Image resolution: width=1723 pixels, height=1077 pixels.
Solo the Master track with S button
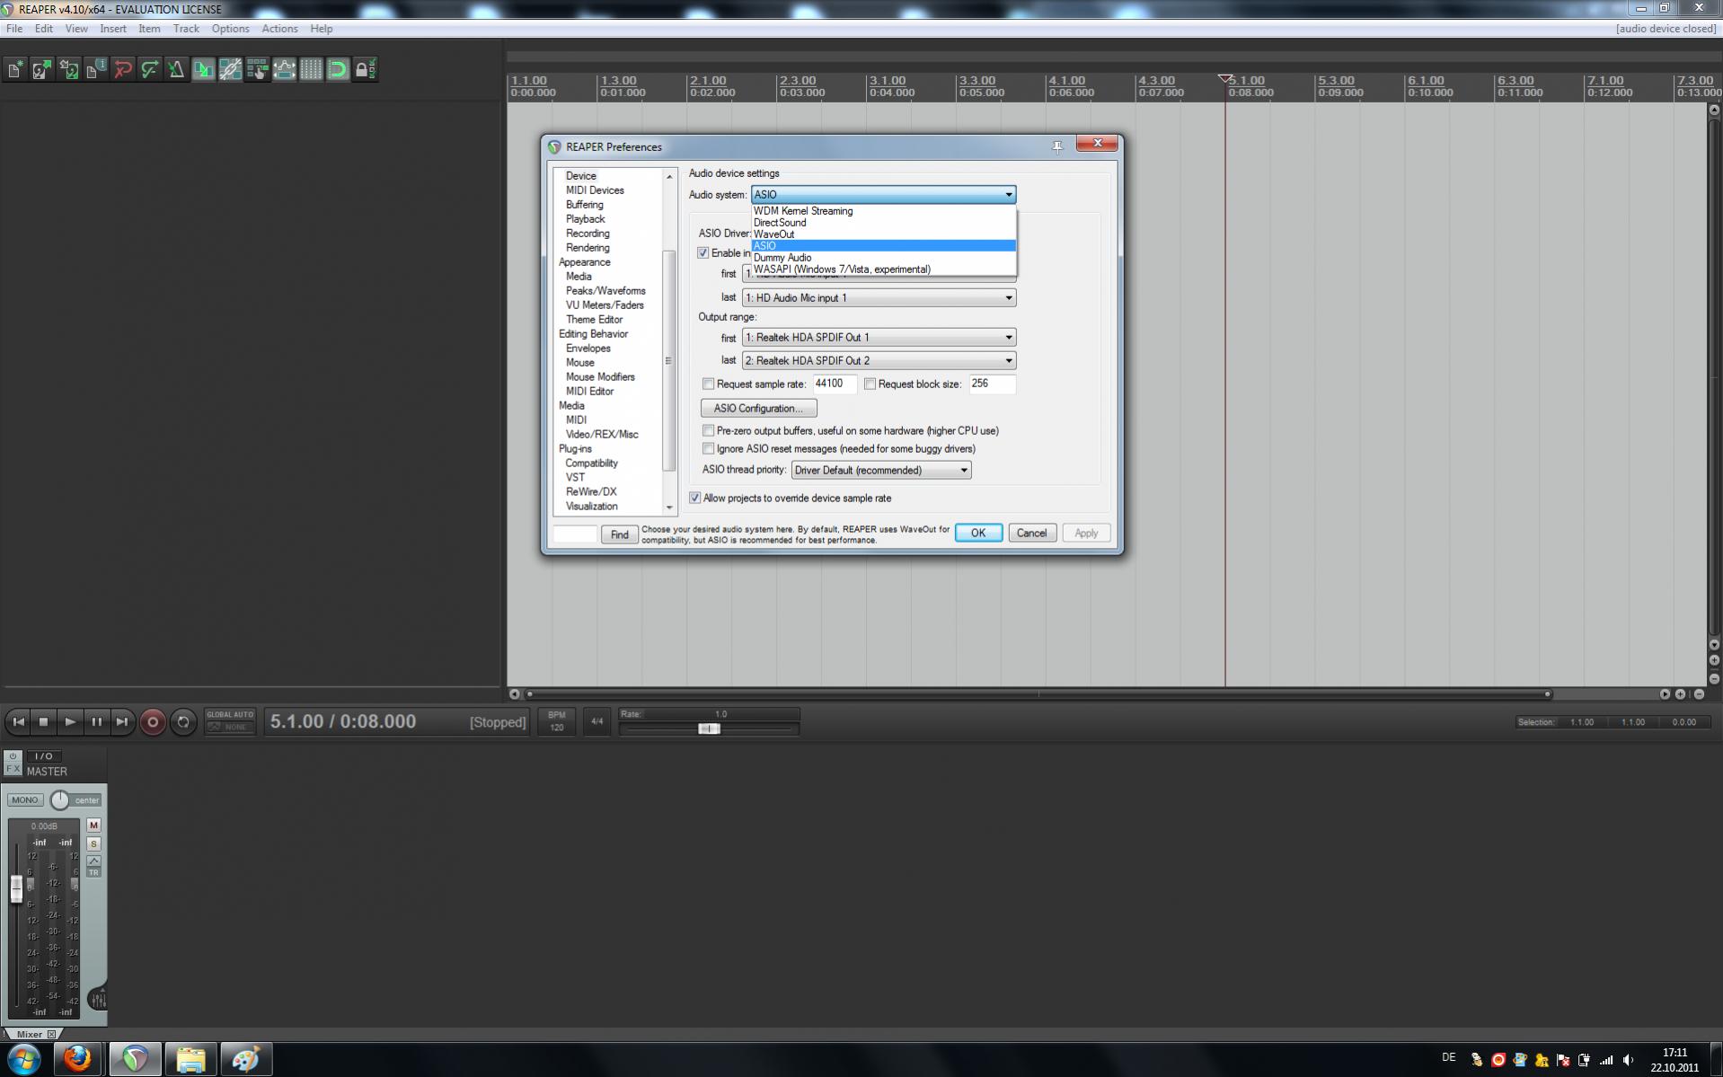tap(93, 843)
